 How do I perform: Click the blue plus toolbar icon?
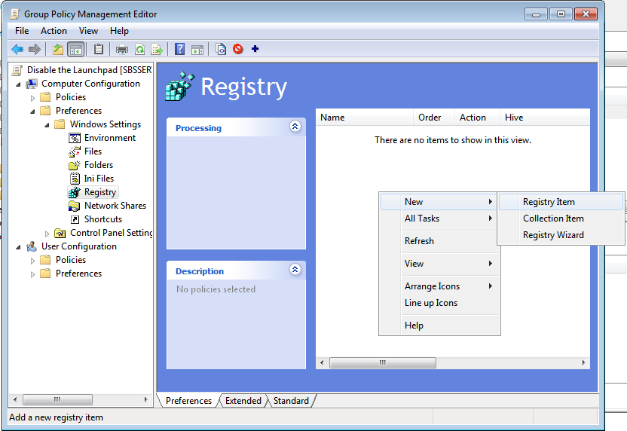point(255,50)
